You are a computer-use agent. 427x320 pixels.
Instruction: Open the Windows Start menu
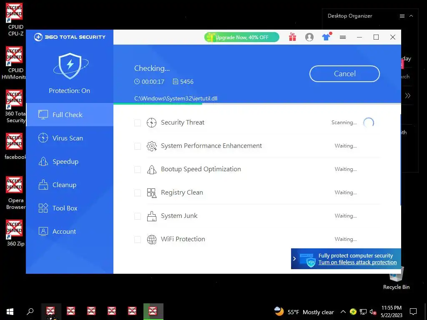point(10,312)
